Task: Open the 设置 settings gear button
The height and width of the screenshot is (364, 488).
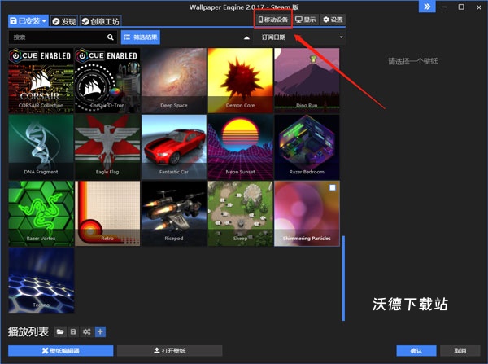Action: 333,20
